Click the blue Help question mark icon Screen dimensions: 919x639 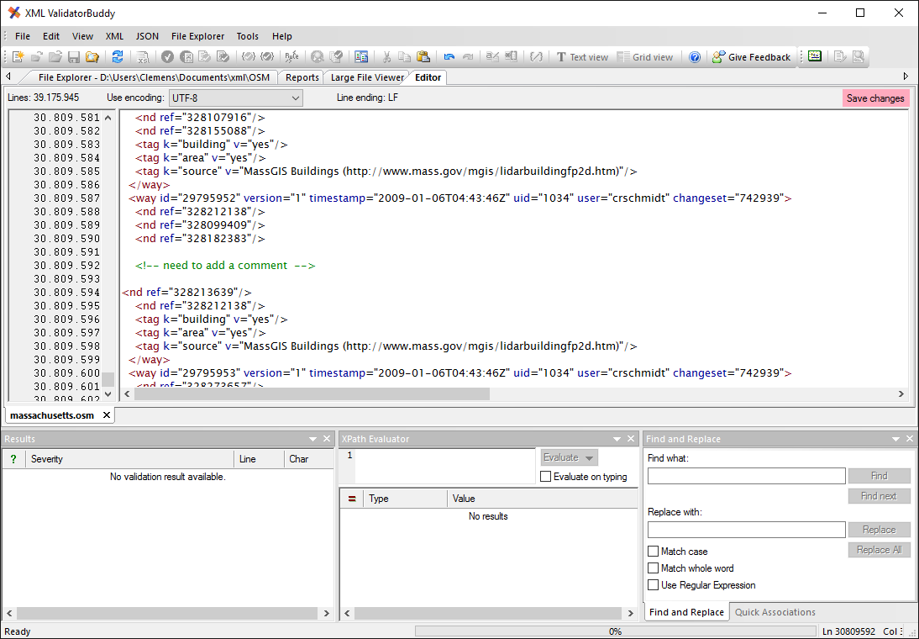pos(695,57)
